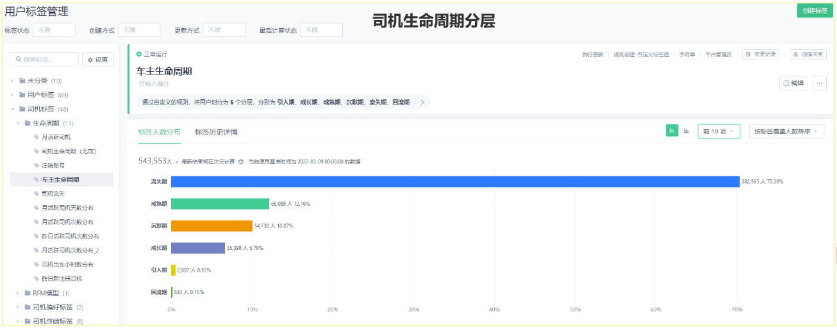Open the 前 10 项 dropdown
The image size is (837, 330).
point(718,131)
